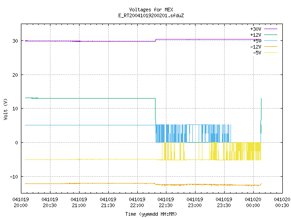Screen dimensions: 291x218
Task: Click the x-axis label 041019 22:00
Action: (137, 203)
